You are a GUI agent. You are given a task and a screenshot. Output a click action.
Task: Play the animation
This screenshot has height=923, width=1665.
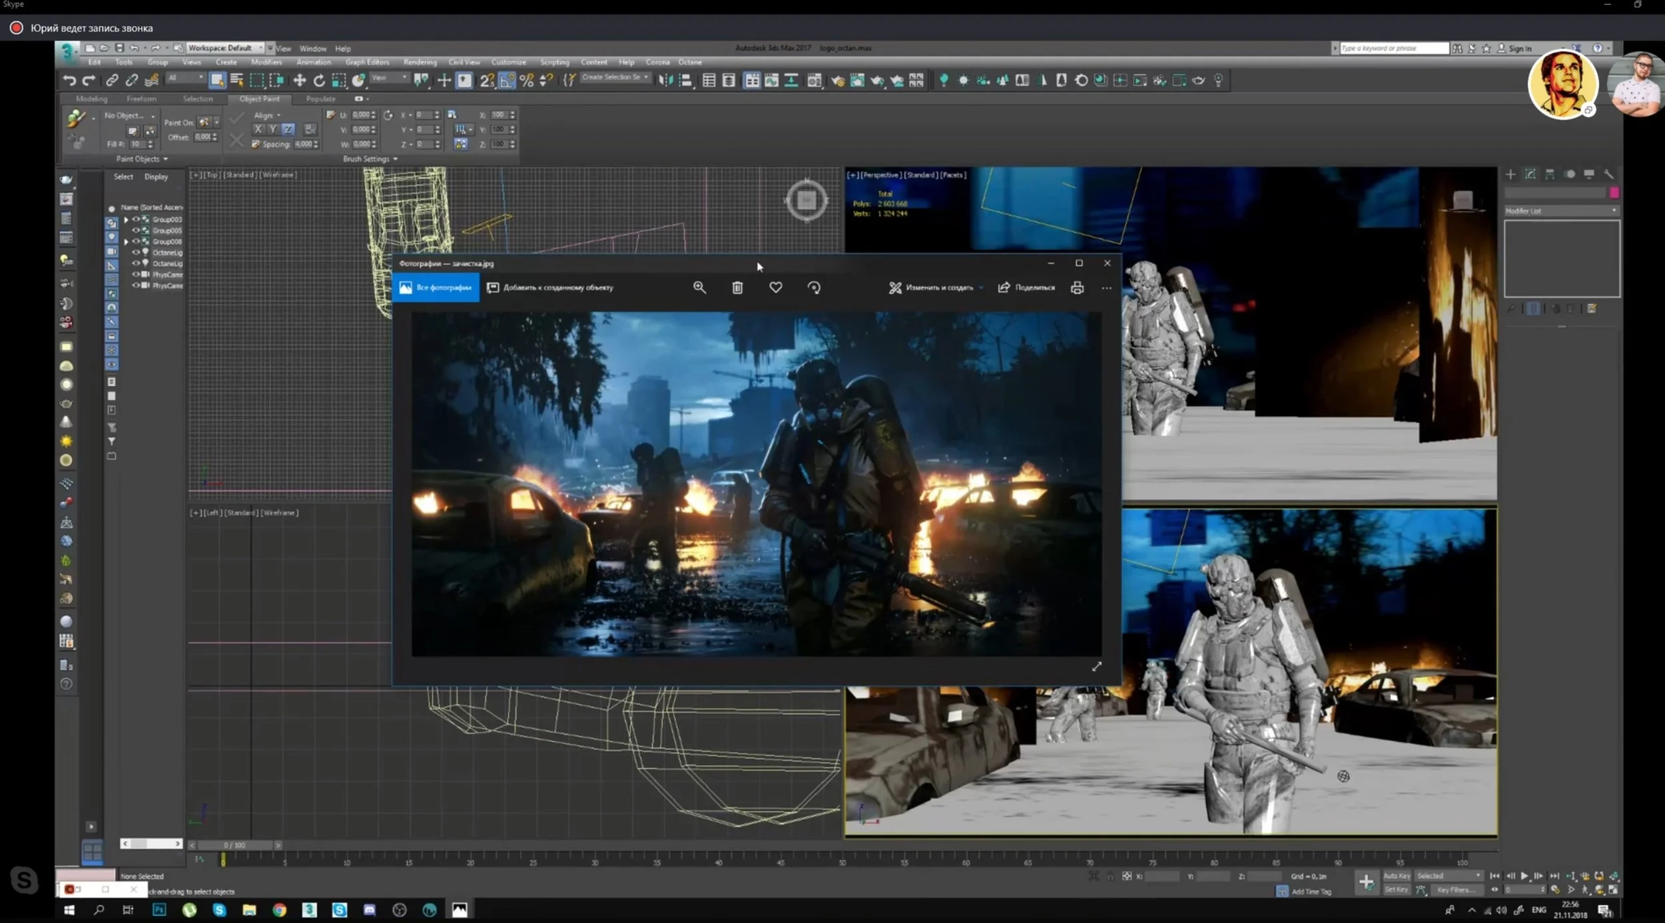pos(1524,876)
